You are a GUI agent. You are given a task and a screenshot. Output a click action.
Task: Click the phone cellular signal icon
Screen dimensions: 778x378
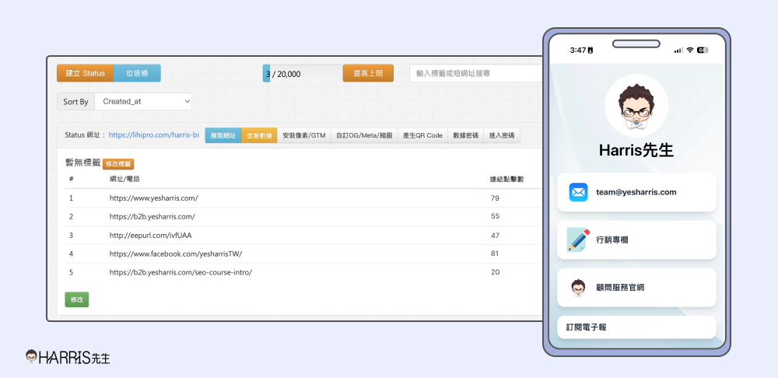coord(678,50)
